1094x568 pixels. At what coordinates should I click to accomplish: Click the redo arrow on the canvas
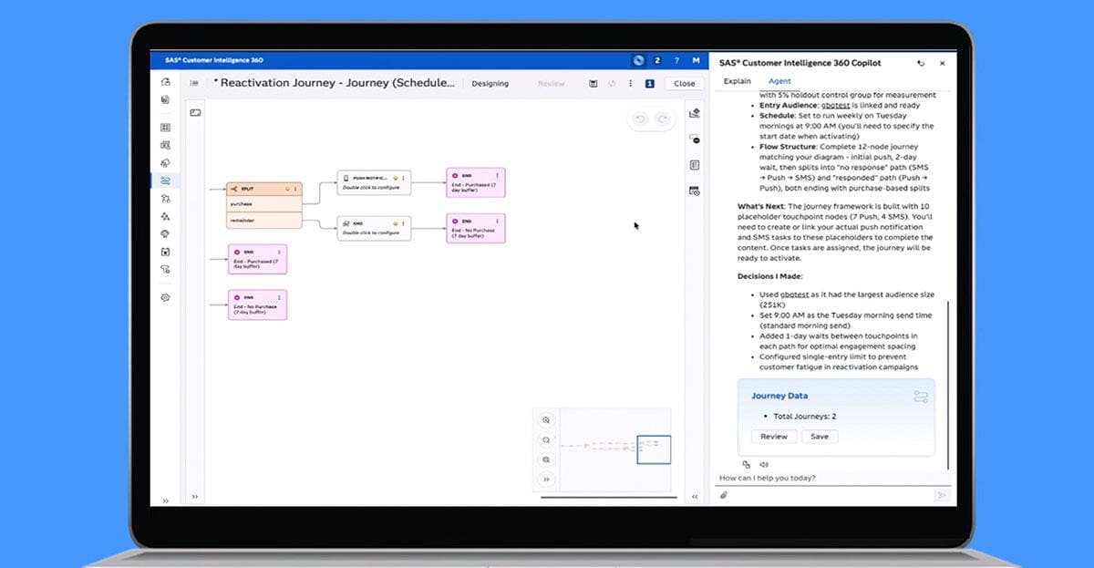pos(663,119)
